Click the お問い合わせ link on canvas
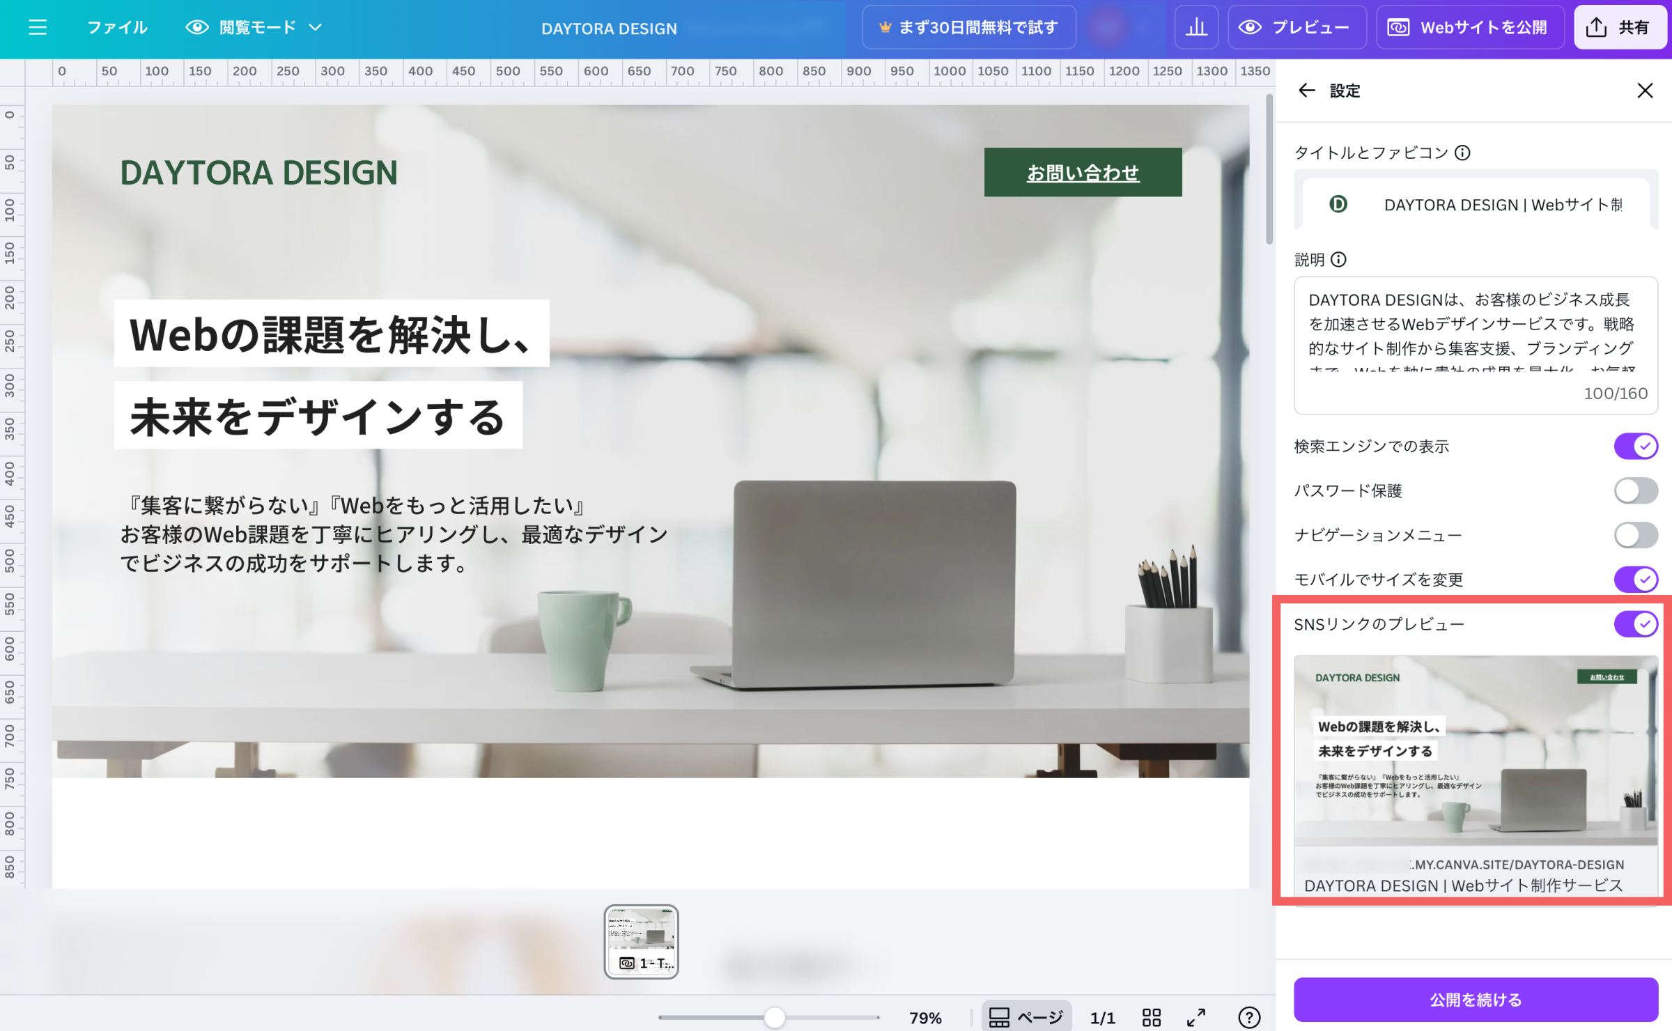The height and width of the screenshot is (1031, 1672). [1083, 172]
